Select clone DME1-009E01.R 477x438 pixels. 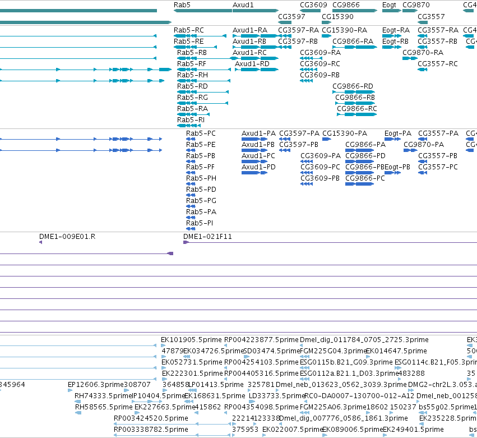pyautogui.click(x=67, y=237)
